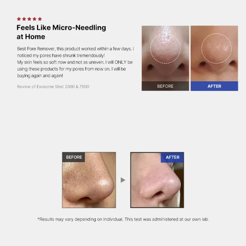Open the lower after clear nose photo
Viewport: 246px width, 246px height.
click(157, 180)
